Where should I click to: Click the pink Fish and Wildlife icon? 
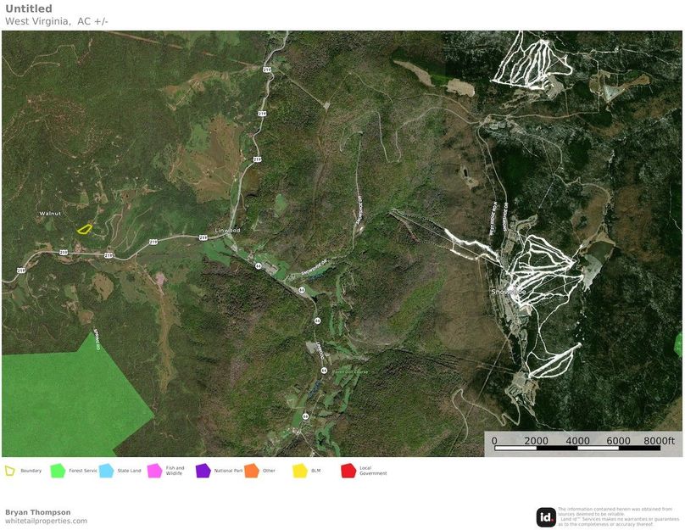[154, 471]
